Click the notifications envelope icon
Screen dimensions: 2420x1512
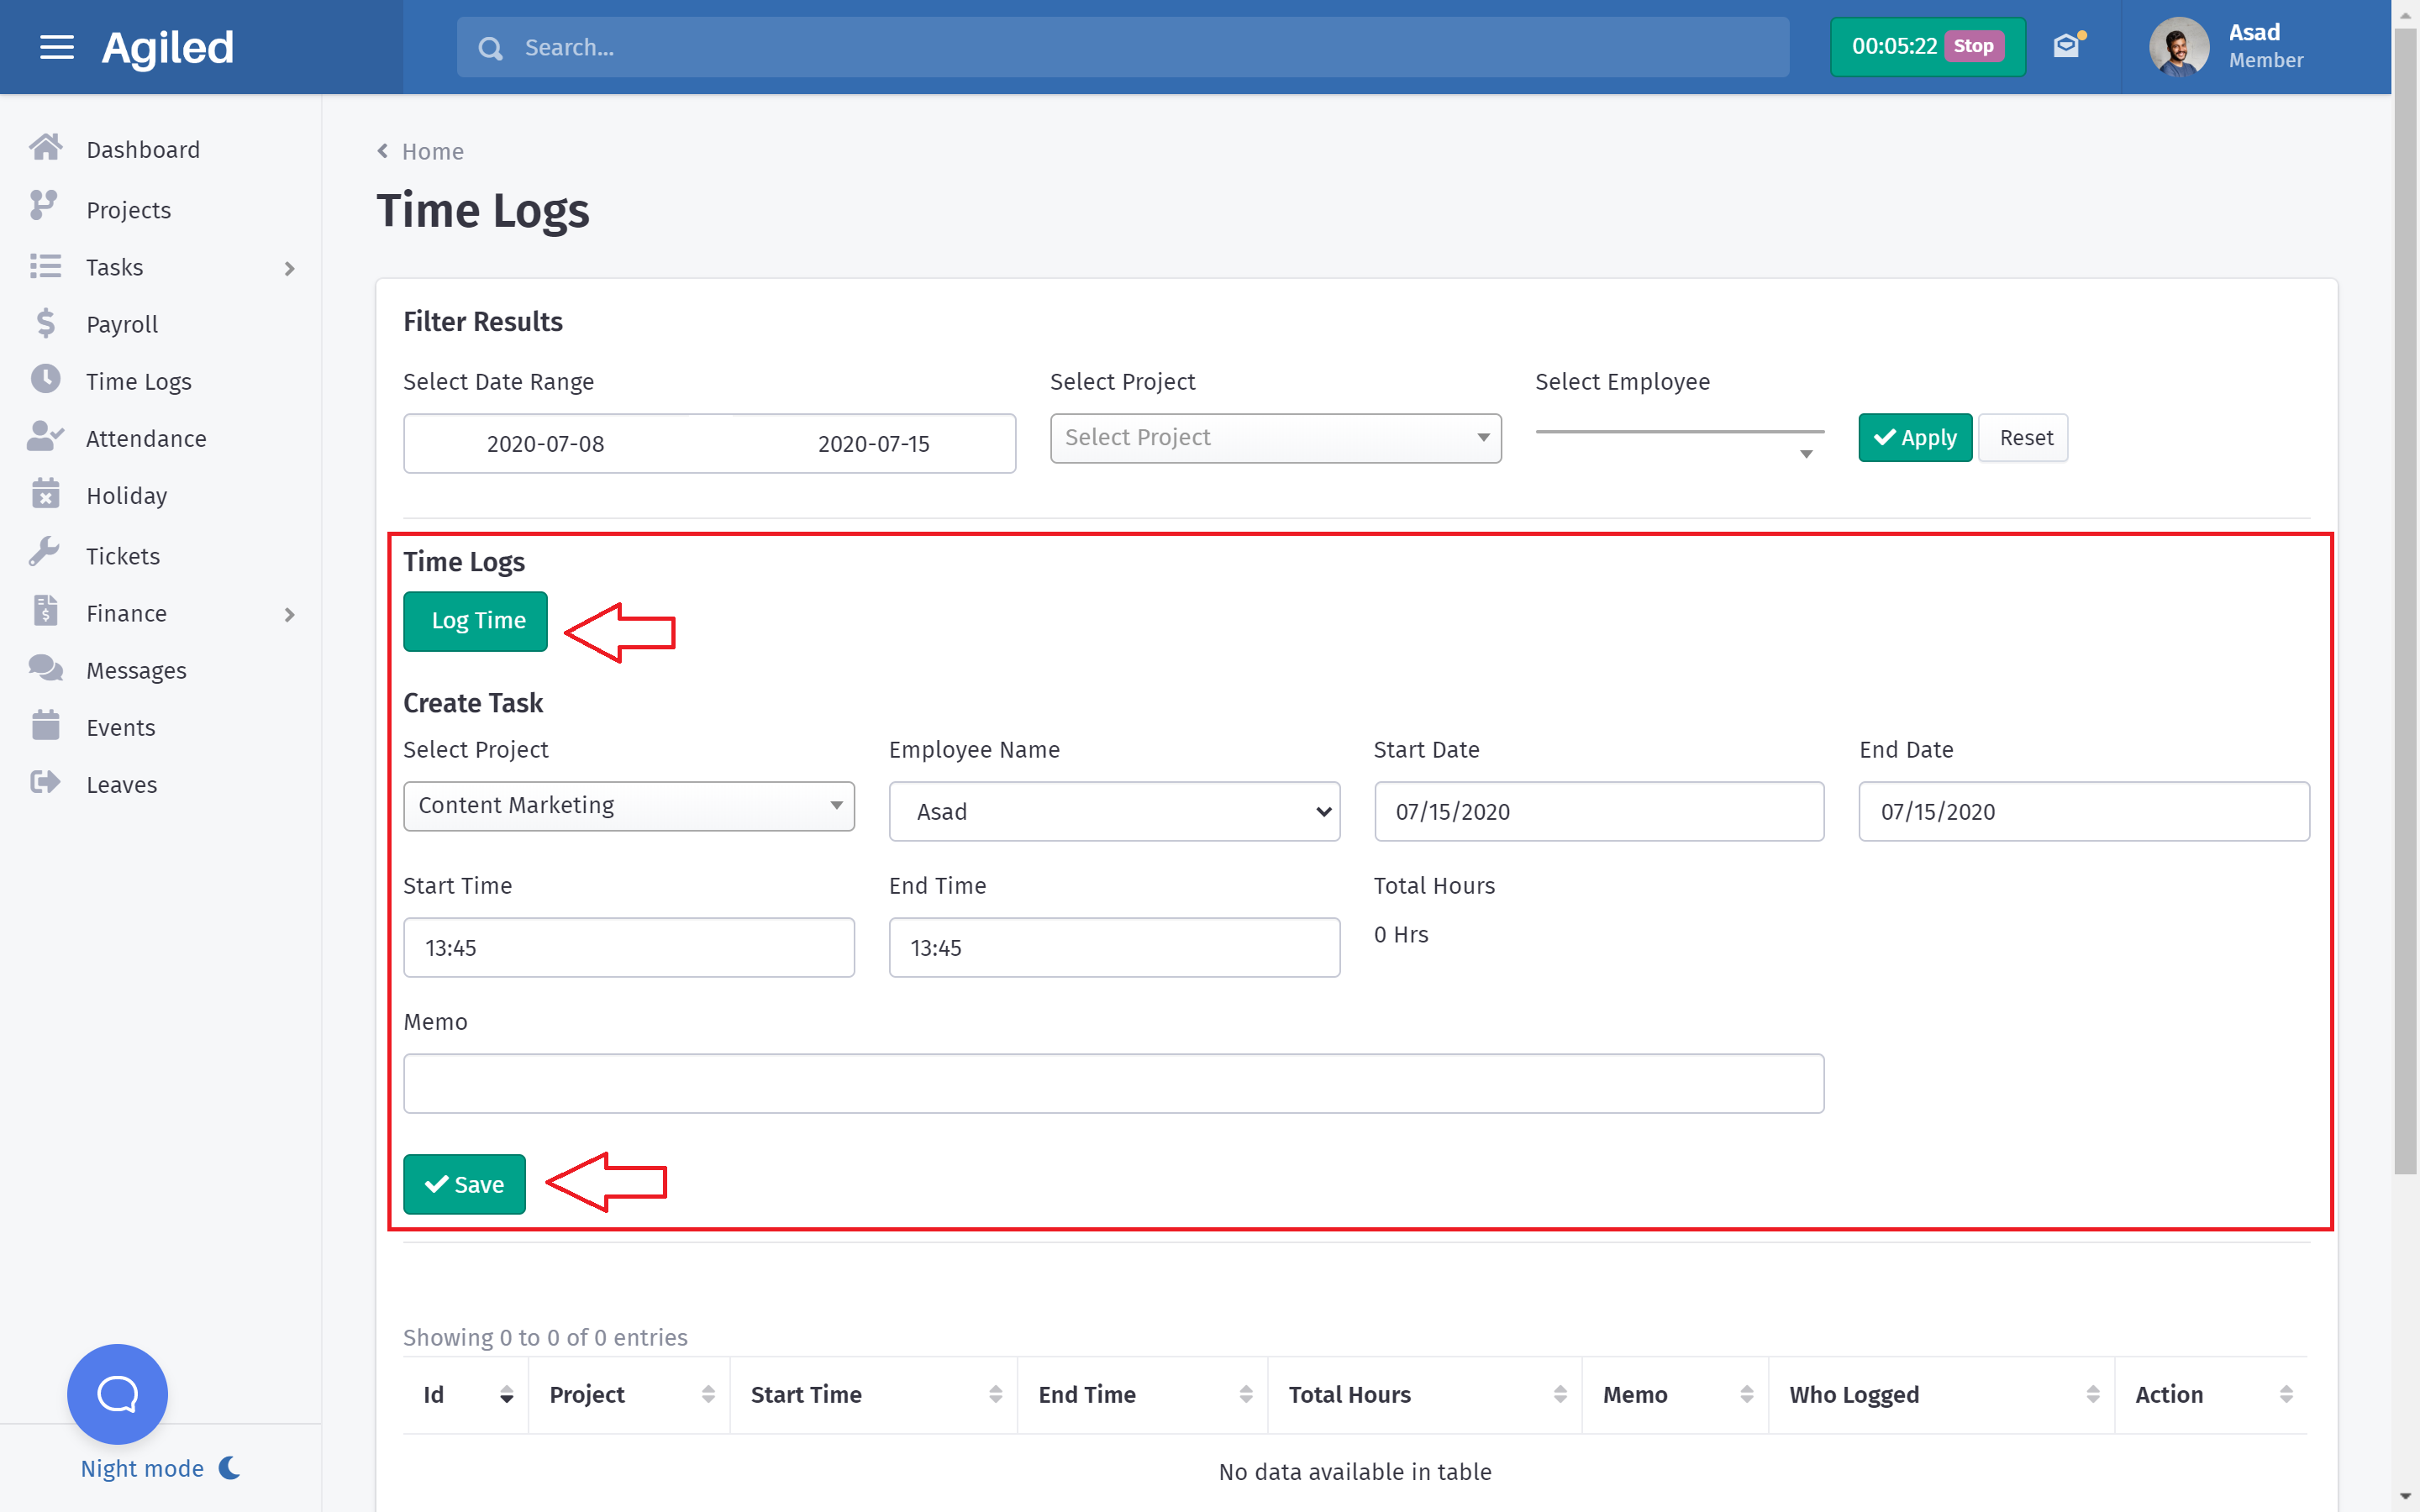(x=2066, y=46)
